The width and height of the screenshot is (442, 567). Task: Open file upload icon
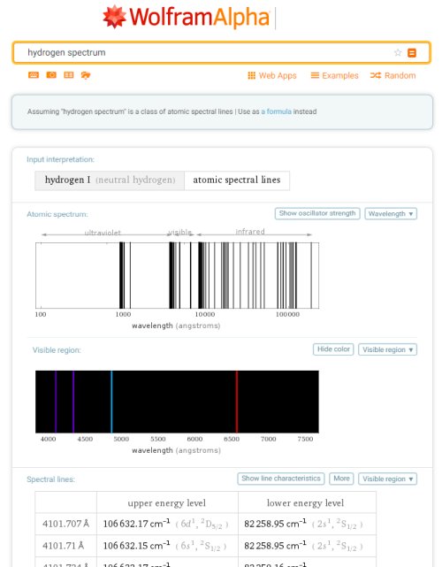coord(86,75)
